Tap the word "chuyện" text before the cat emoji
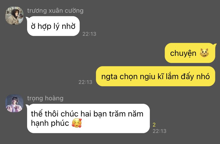The height and width of the screenshot is (144, 220). coord(183,53)
